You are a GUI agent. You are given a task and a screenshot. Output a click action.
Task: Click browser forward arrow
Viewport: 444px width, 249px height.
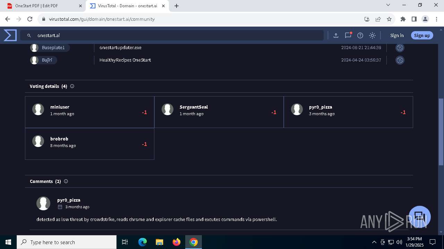click(19, 19)
